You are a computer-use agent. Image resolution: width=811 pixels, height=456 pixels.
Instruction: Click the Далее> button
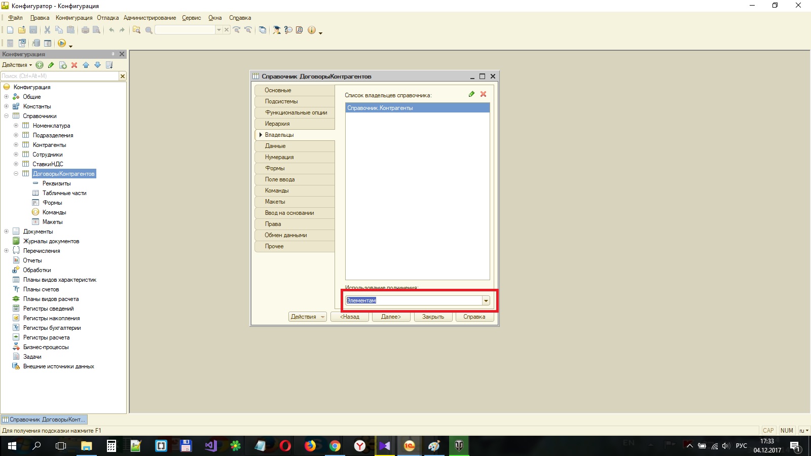pyautogui.click(x=391, y=317)
